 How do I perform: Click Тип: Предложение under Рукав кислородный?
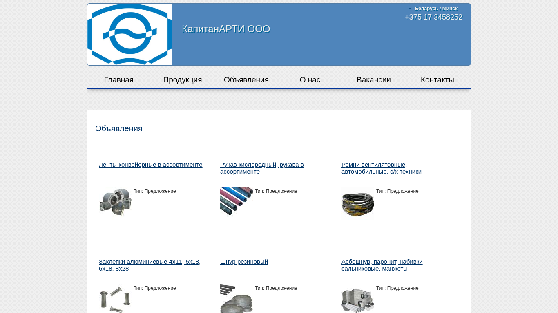click(x=276, y=191)
